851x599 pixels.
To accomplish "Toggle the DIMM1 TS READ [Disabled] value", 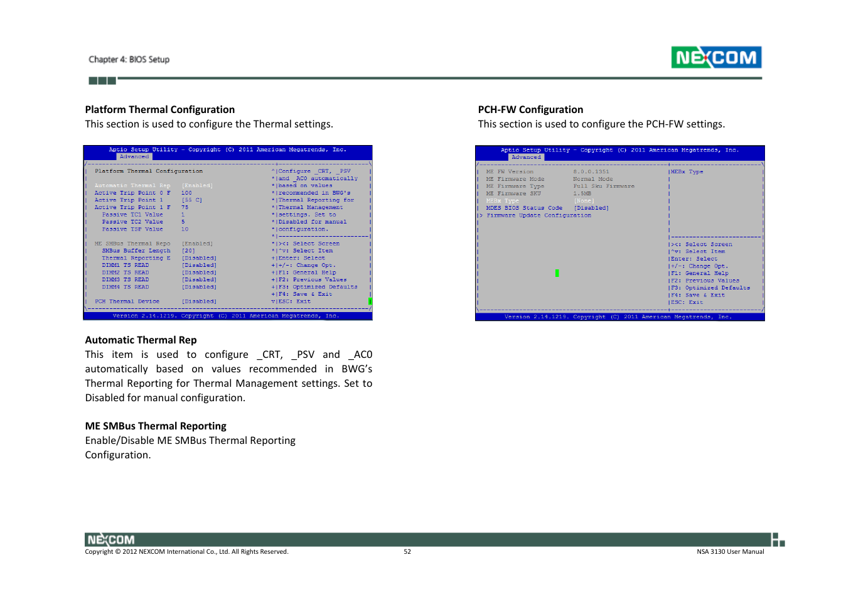I will (200, 265).
